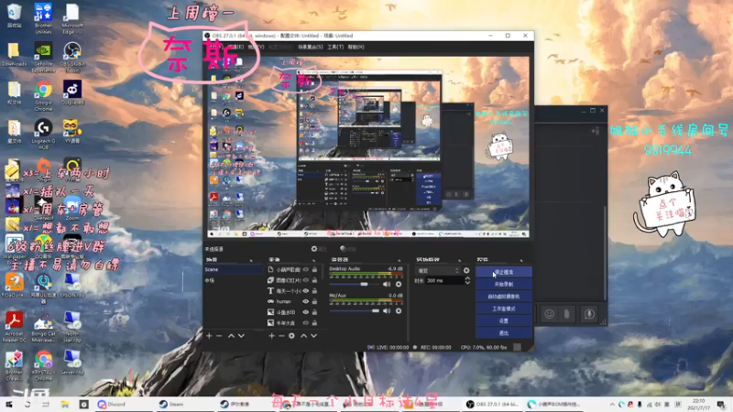Click the top Stop Streaming control button
Viewport: 733px width, 412px height.
coord(503,272)
